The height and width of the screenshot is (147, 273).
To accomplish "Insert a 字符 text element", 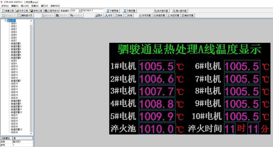I will 109,16.
